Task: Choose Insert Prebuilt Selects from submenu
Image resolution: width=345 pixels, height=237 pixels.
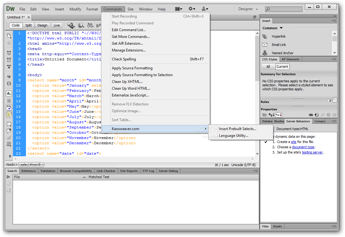Action: point(238,129)
